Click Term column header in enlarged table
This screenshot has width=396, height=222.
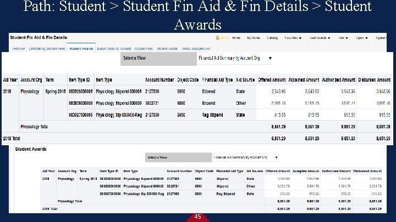point(50,80)
